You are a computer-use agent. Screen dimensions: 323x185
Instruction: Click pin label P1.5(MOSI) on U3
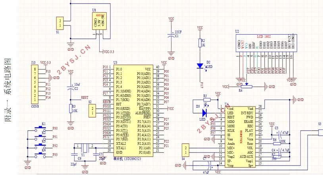tap(123, 91)
